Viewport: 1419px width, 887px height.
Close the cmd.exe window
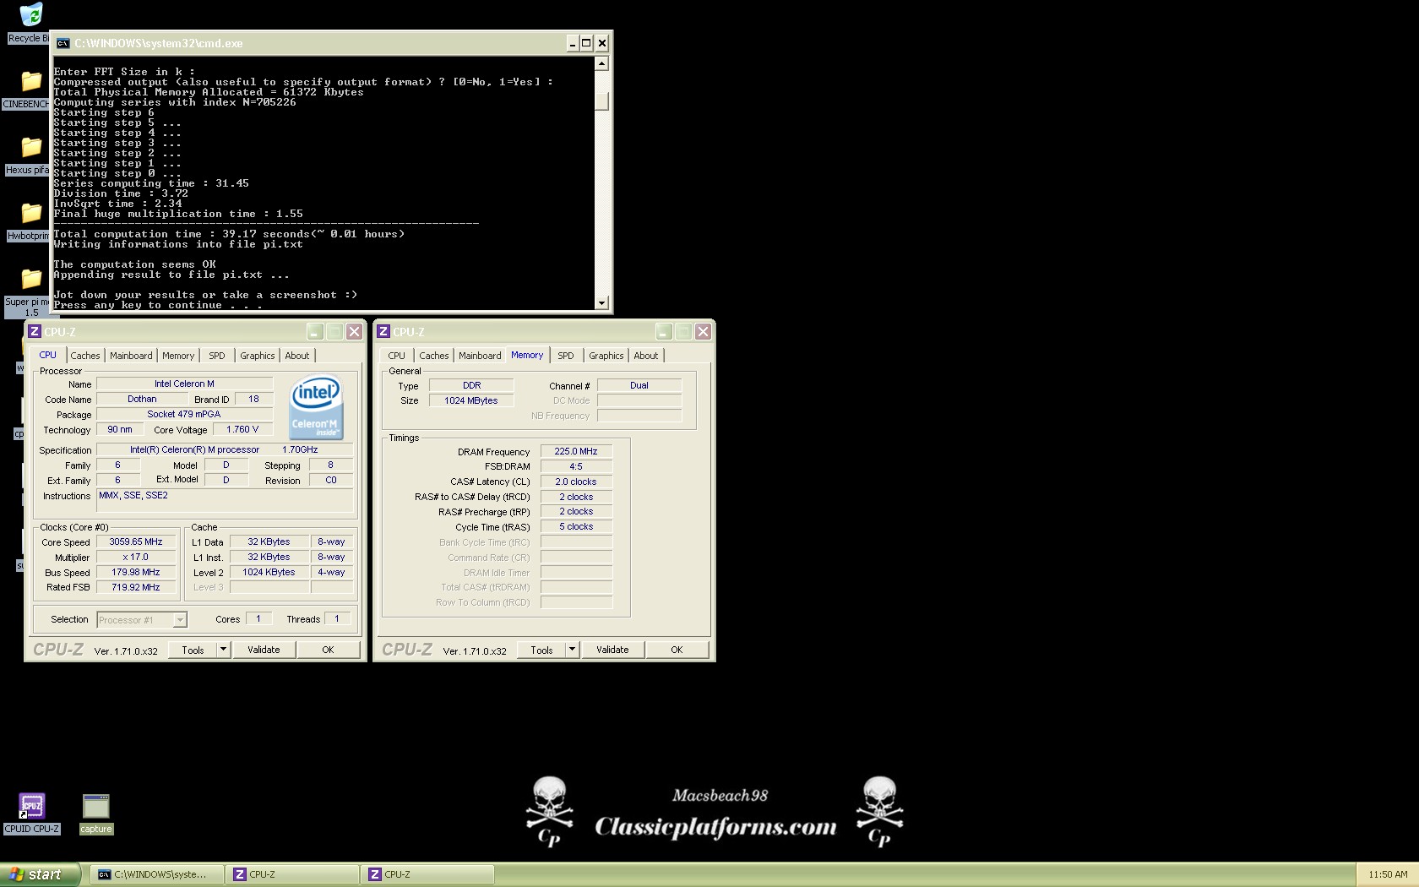[602, 43]
